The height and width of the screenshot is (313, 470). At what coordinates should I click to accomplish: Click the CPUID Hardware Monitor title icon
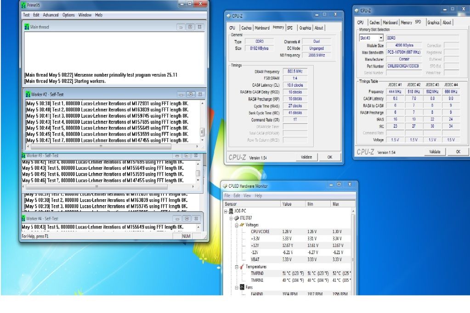click(x=225, y=186)
